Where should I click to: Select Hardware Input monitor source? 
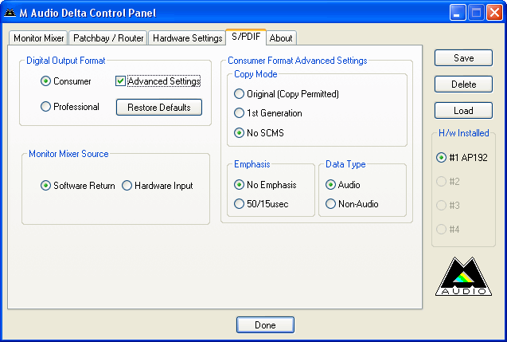tap(127, 186)
